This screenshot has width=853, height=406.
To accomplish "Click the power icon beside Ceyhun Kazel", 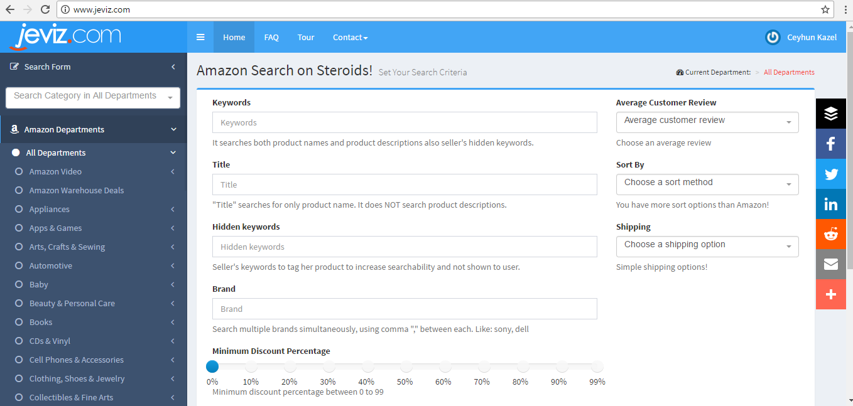I will pos(773,37).
